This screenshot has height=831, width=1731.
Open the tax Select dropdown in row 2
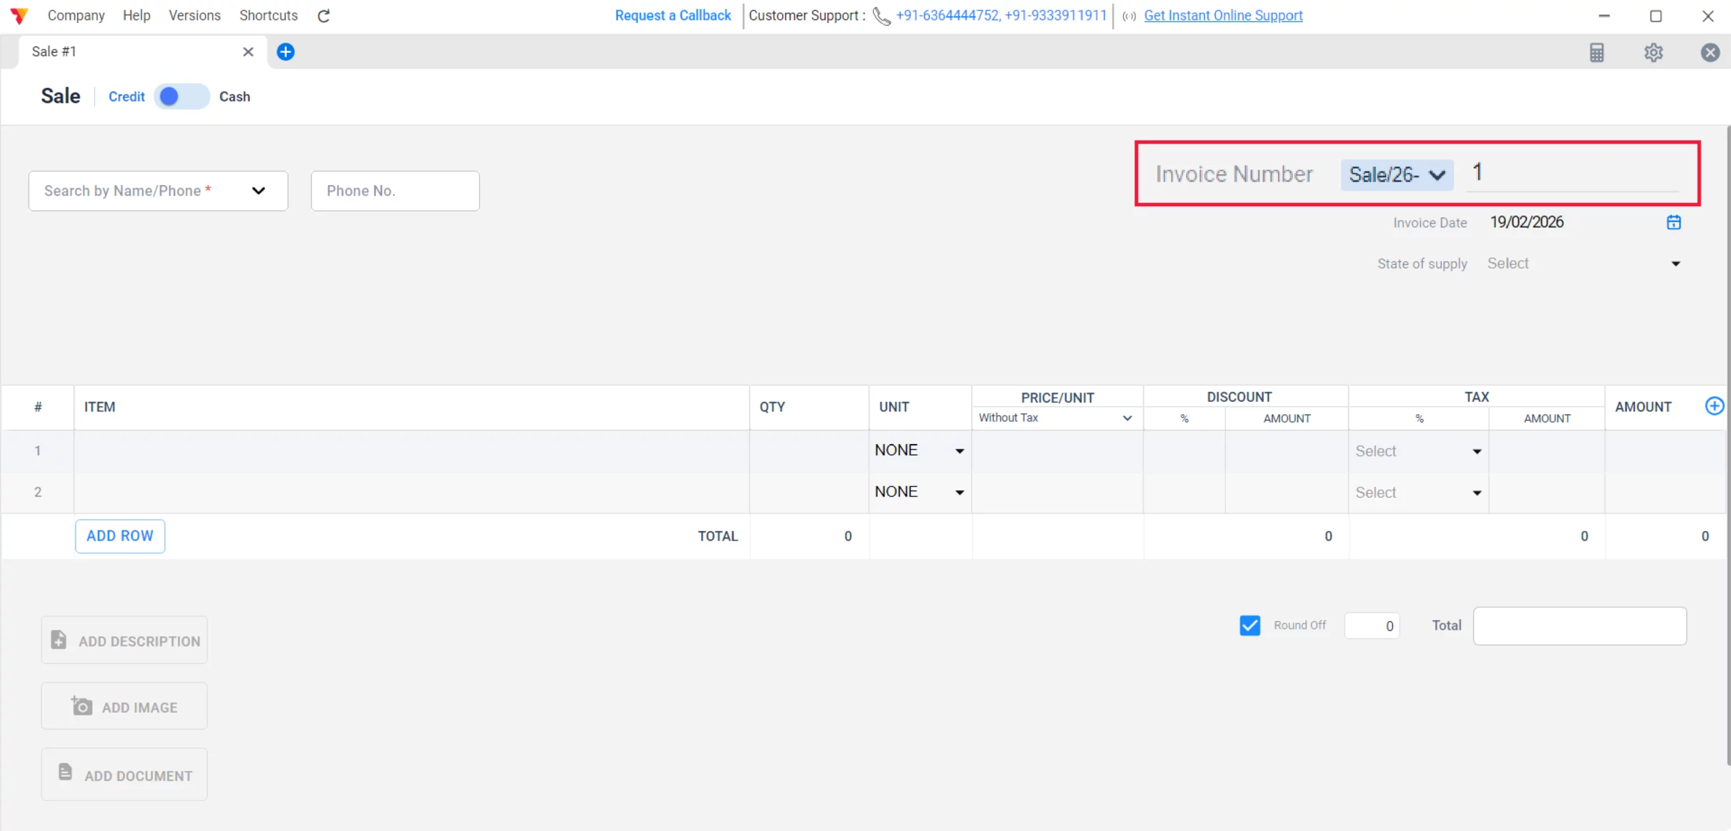click(1419, 493)
